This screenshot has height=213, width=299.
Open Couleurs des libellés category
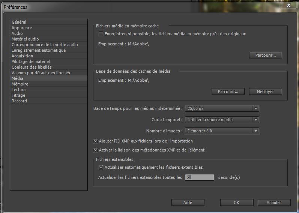(x=49, y=67)
